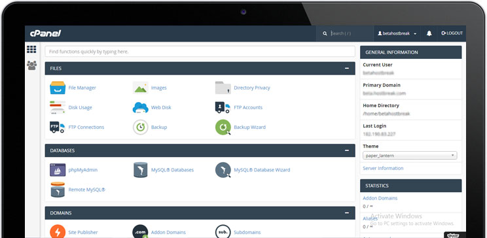
Task: Collapse the Domains section
Action: click(x=347, y=213)
